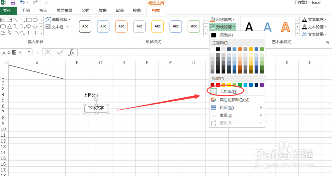Screen dimensions: 332x176
Task: Click the formula bar confirm checkmark
Action: pyautogui.click(x=60, y=52)
